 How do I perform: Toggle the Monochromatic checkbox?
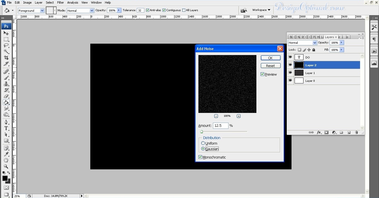coord(200,157)
